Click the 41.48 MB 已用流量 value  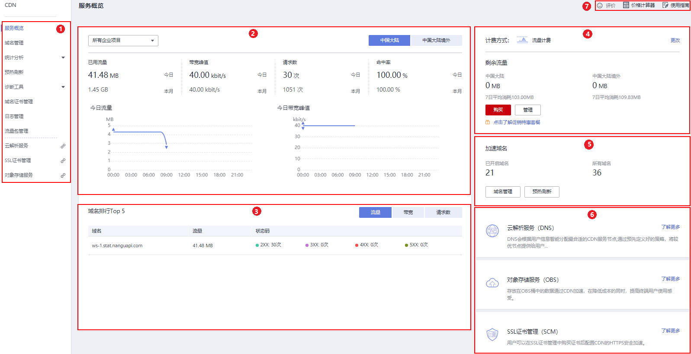click(x=103, y=75)
